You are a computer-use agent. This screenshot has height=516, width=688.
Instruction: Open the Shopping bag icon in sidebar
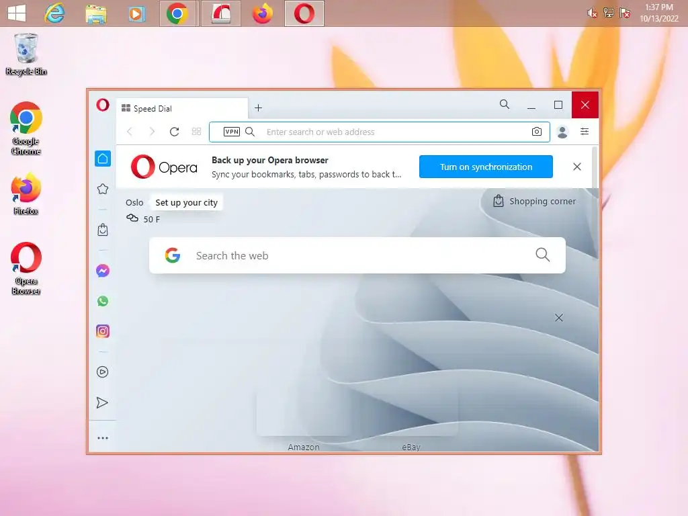point(103,230)
